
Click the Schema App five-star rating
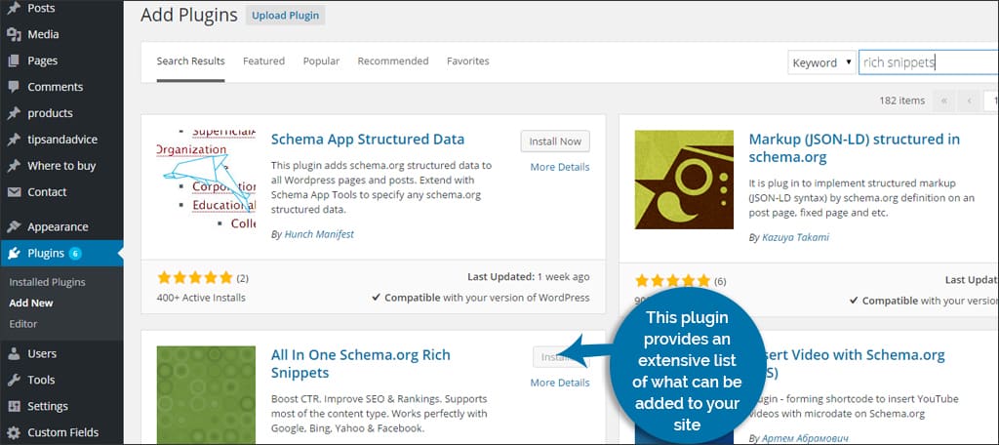195,277
